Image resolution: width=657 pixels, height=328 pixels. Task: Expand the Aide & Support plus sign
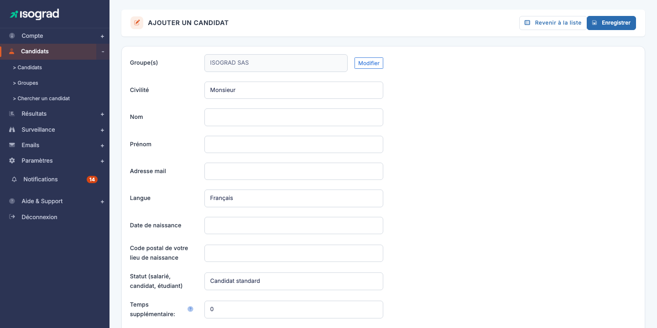[x=102, y=201]
